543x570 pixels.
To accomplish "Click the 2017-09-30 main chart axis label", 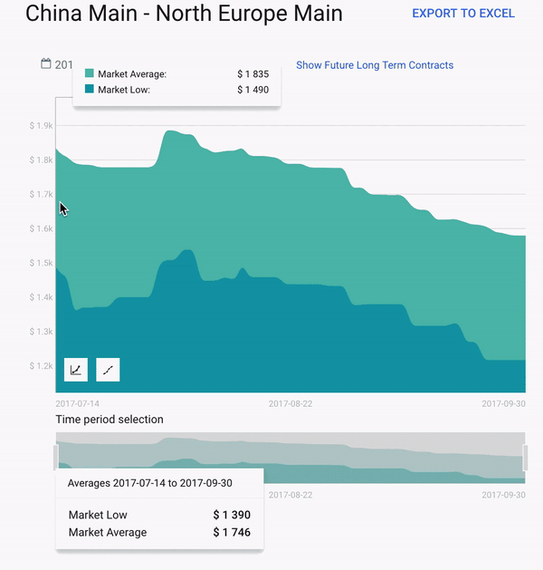I will coord(504,403).
